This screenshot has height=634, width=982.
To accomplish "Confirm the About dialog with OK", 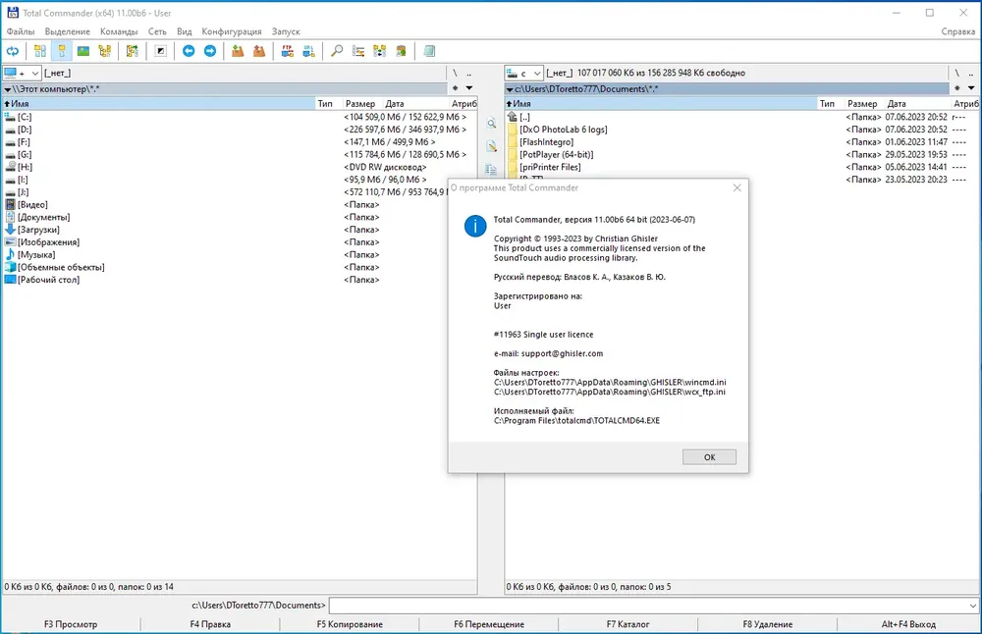I will click(x=709, y=457).
